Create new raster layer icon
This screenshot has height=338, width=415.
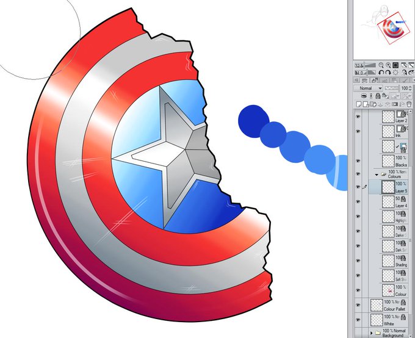tap(359, 104)
